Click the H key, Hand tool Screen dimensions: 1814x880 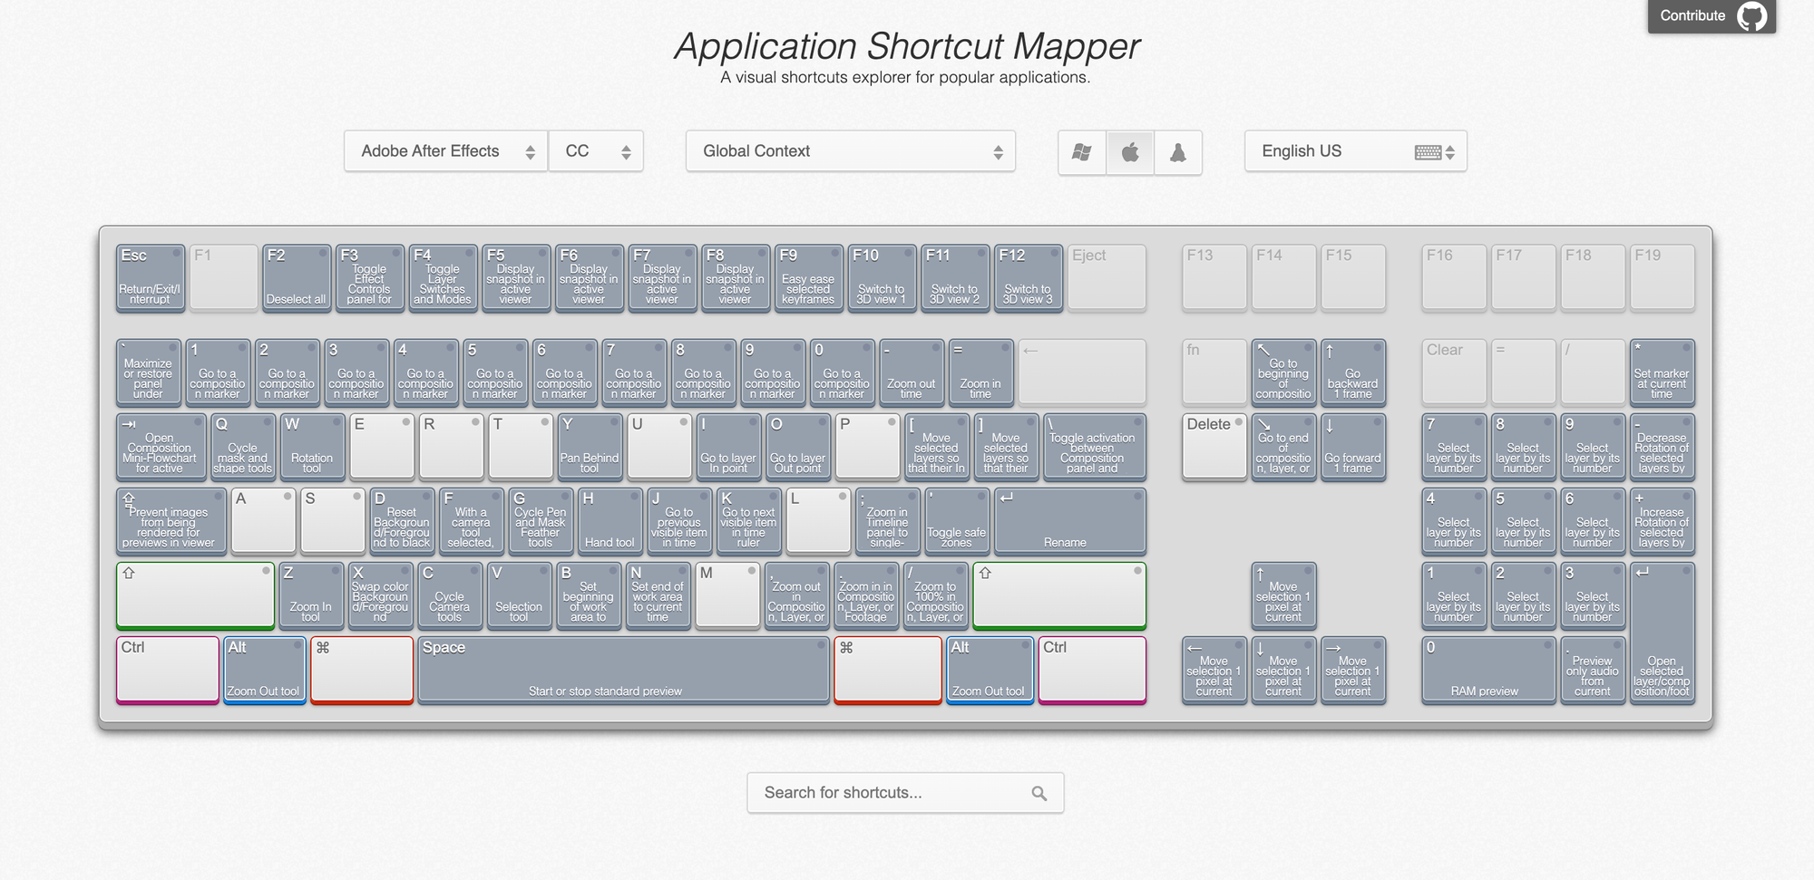point(610,521)
